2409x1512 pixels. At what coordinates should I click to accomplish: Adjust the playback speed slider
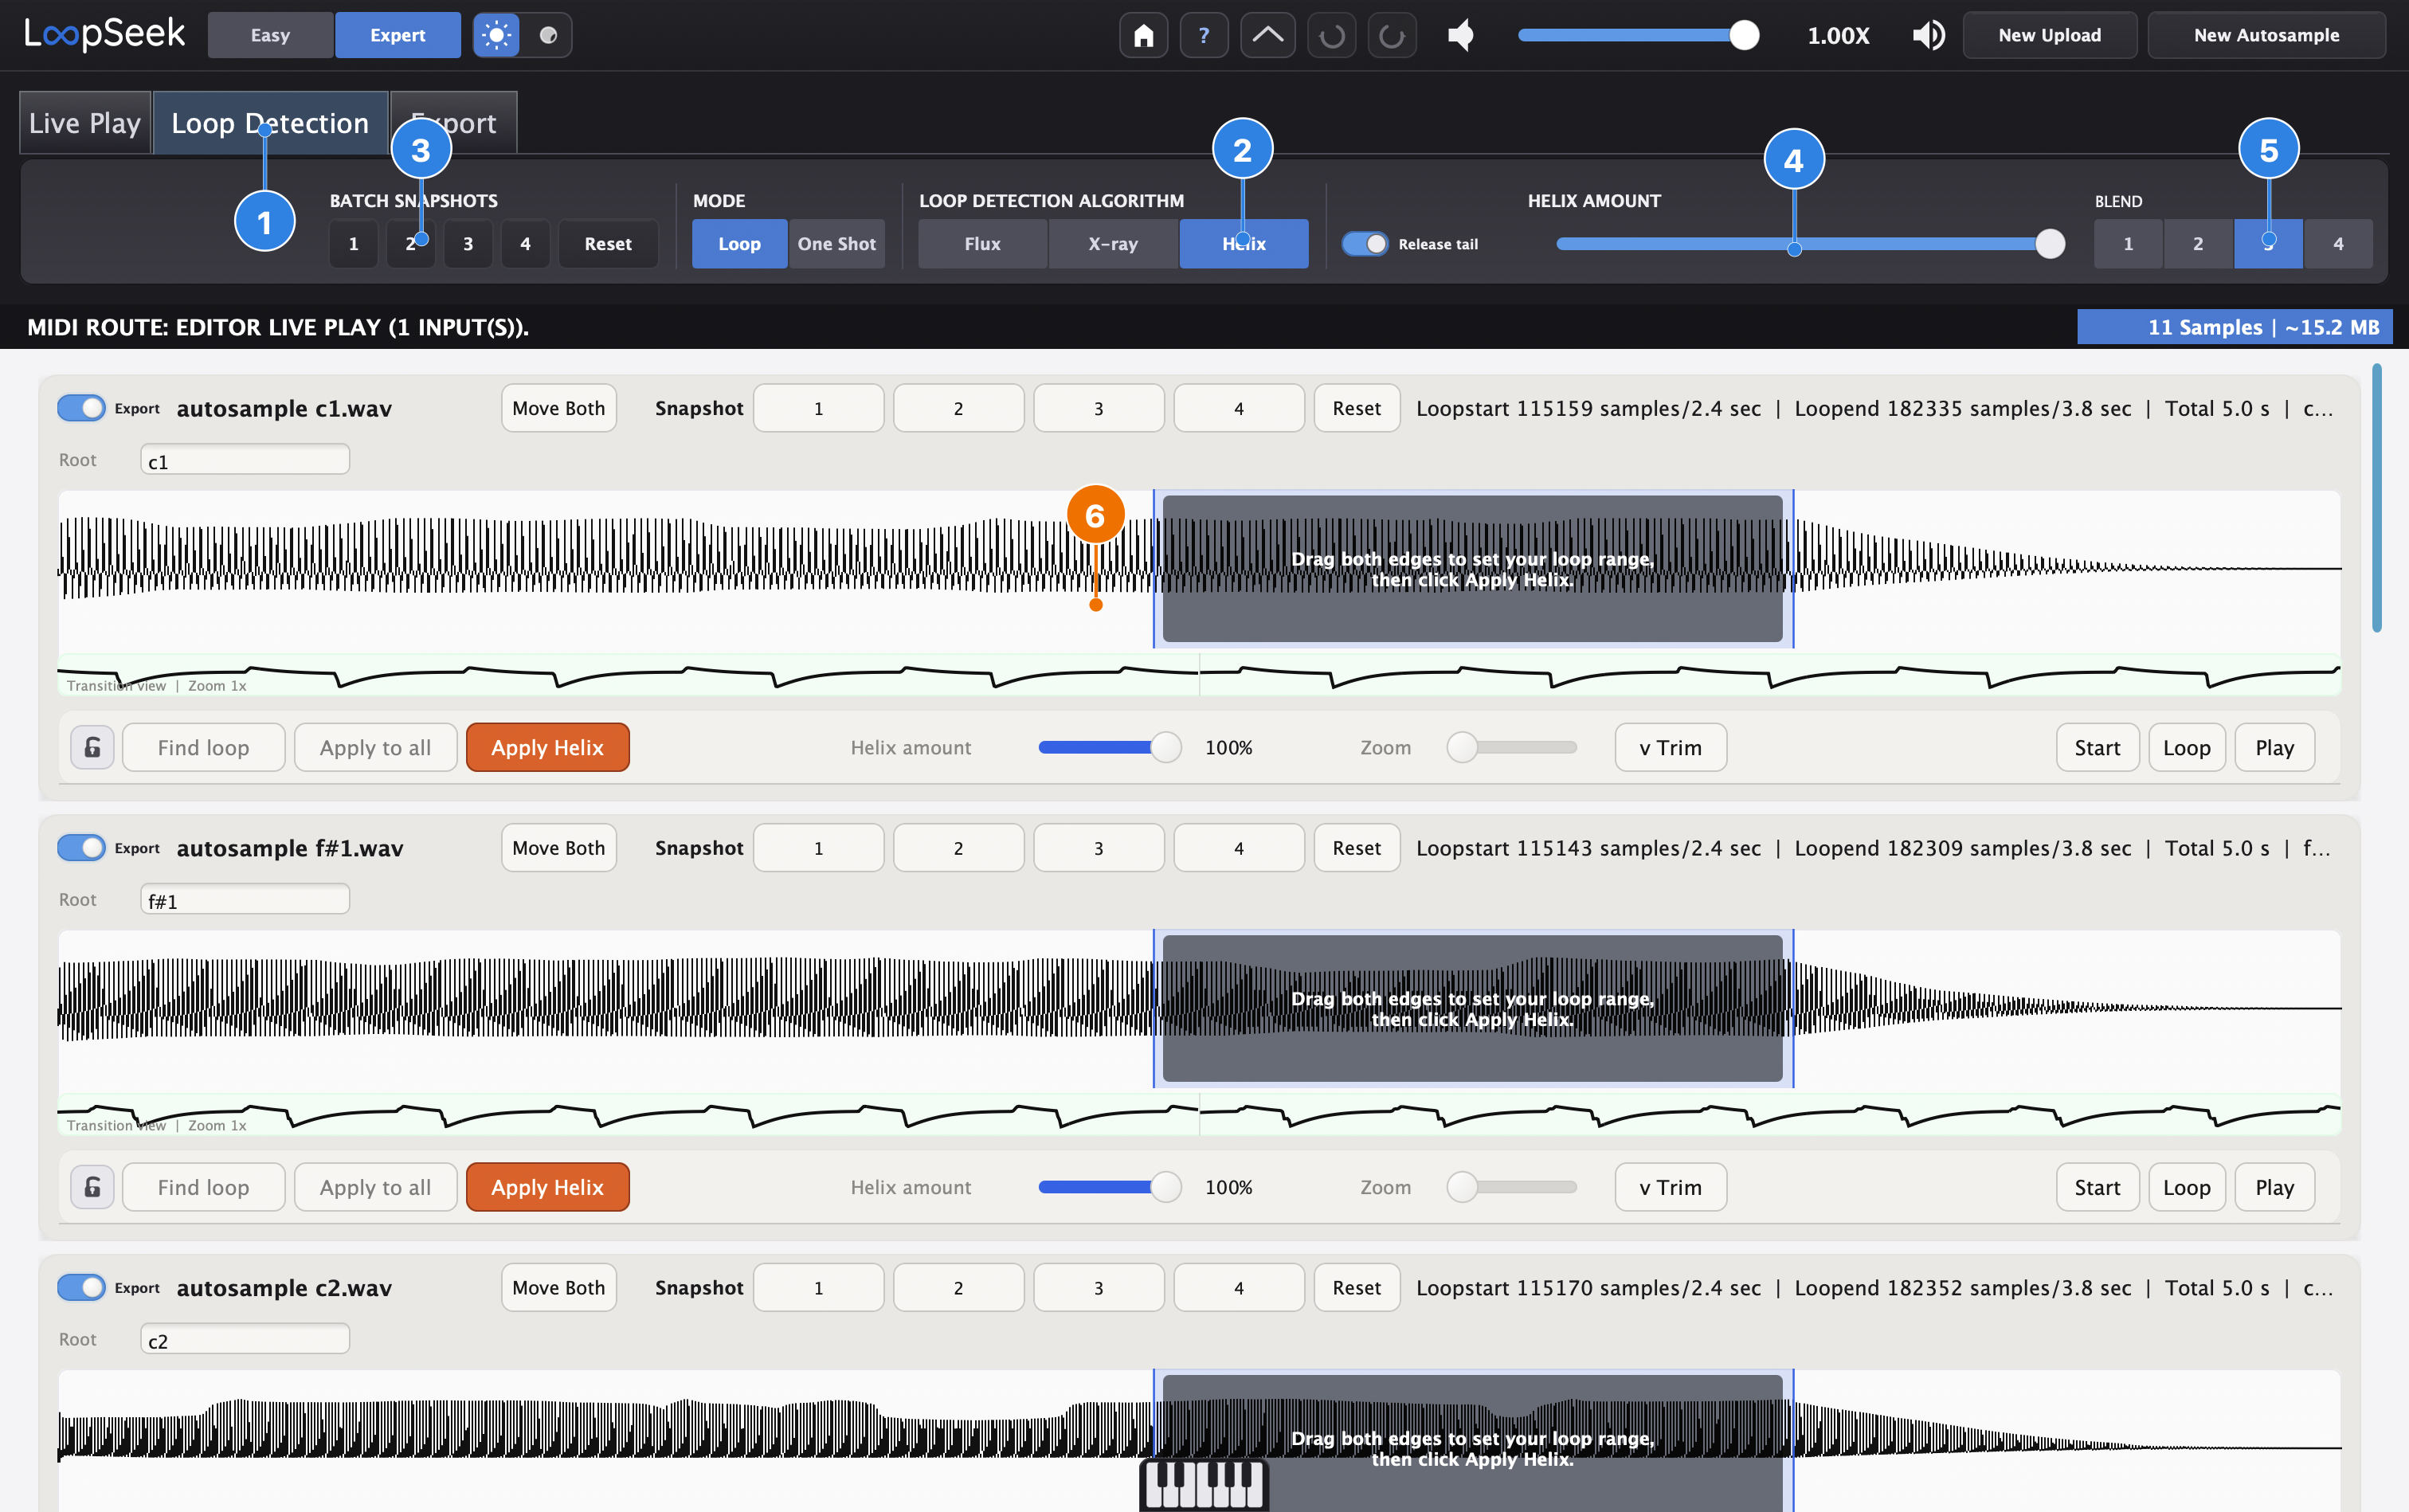(x=1638, y=35)
